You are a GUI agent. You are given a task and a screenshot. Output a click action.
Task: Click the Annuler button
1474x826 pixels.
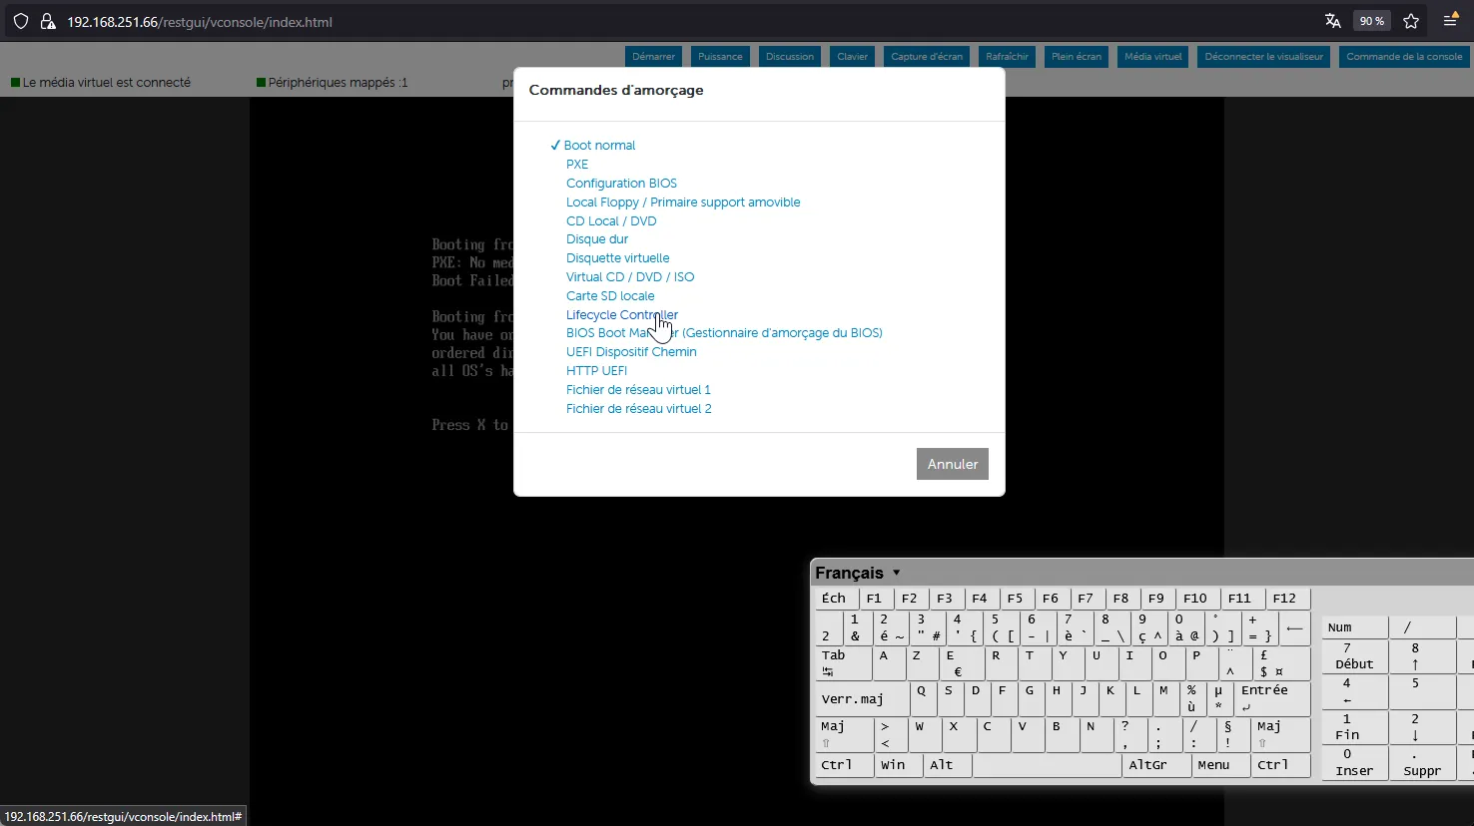pyautogui.click(x=953, y=464)
